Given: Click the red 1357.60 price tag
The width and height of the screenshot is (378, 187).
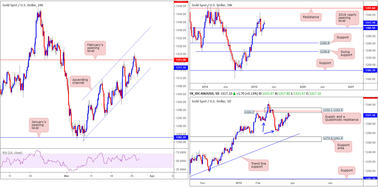Looking at the screenshot, I should [x=371, y=8].
